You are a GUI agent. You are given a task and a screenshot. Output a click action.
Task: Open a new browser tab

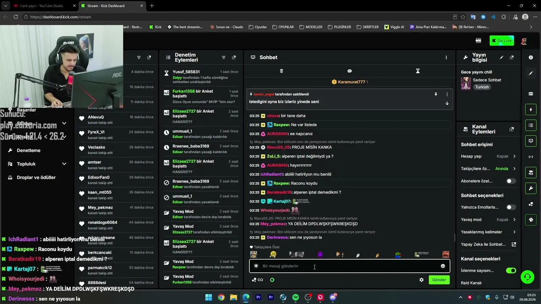pyautogui.click(x=152, y=6)
